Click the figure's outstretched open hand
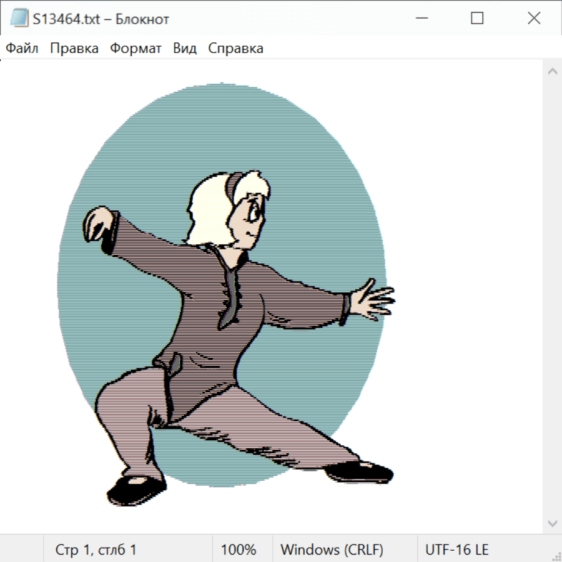Screen dimensions: 562x562 pos(371,300)
